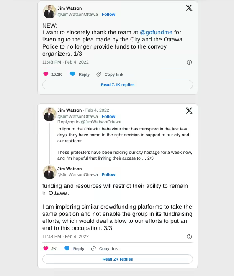Click the X logo on the first tweet
Image resolution: width=234 pixels, height=276 pixels.
pos(189,8)
